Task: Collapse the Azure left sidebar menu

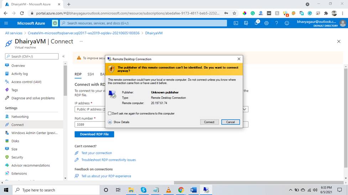Action: click(x=63, y=56)
